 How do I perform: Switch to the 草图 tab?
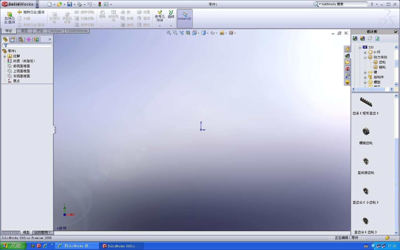tap(24, 31)
